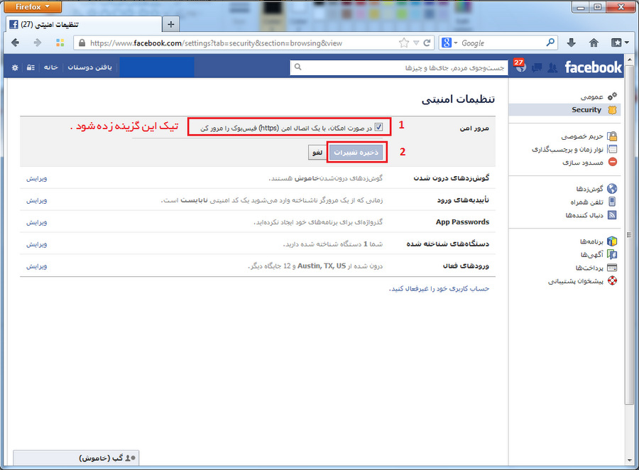The width and height of the screenshot is (639, 470).
Task: Open نوار زمان و برچسب‌گذاری settings
Action: [574, 149]
